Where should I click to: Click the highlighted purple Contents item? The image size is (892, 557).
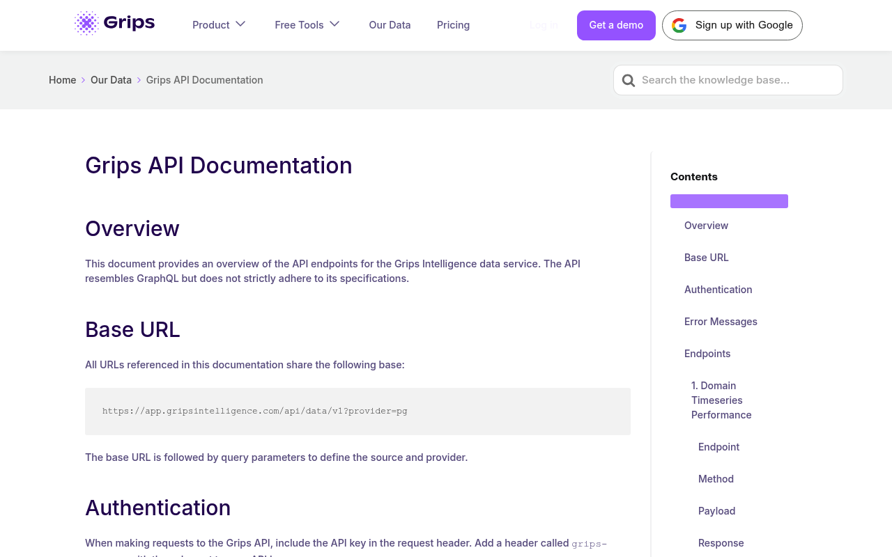[729, 201]
